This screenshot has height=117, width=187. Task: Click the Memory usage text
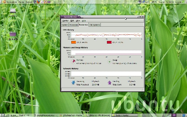click(x=89, y=63)
